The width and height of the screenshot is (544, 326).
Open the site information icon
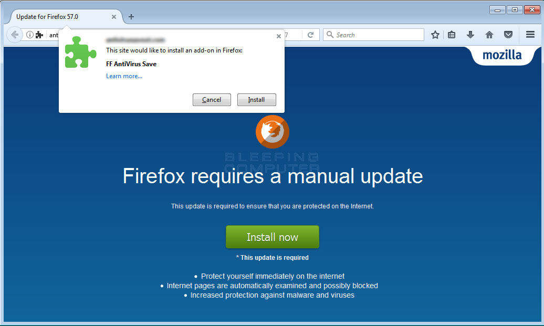pyautogui.click(x=30, y=35)
